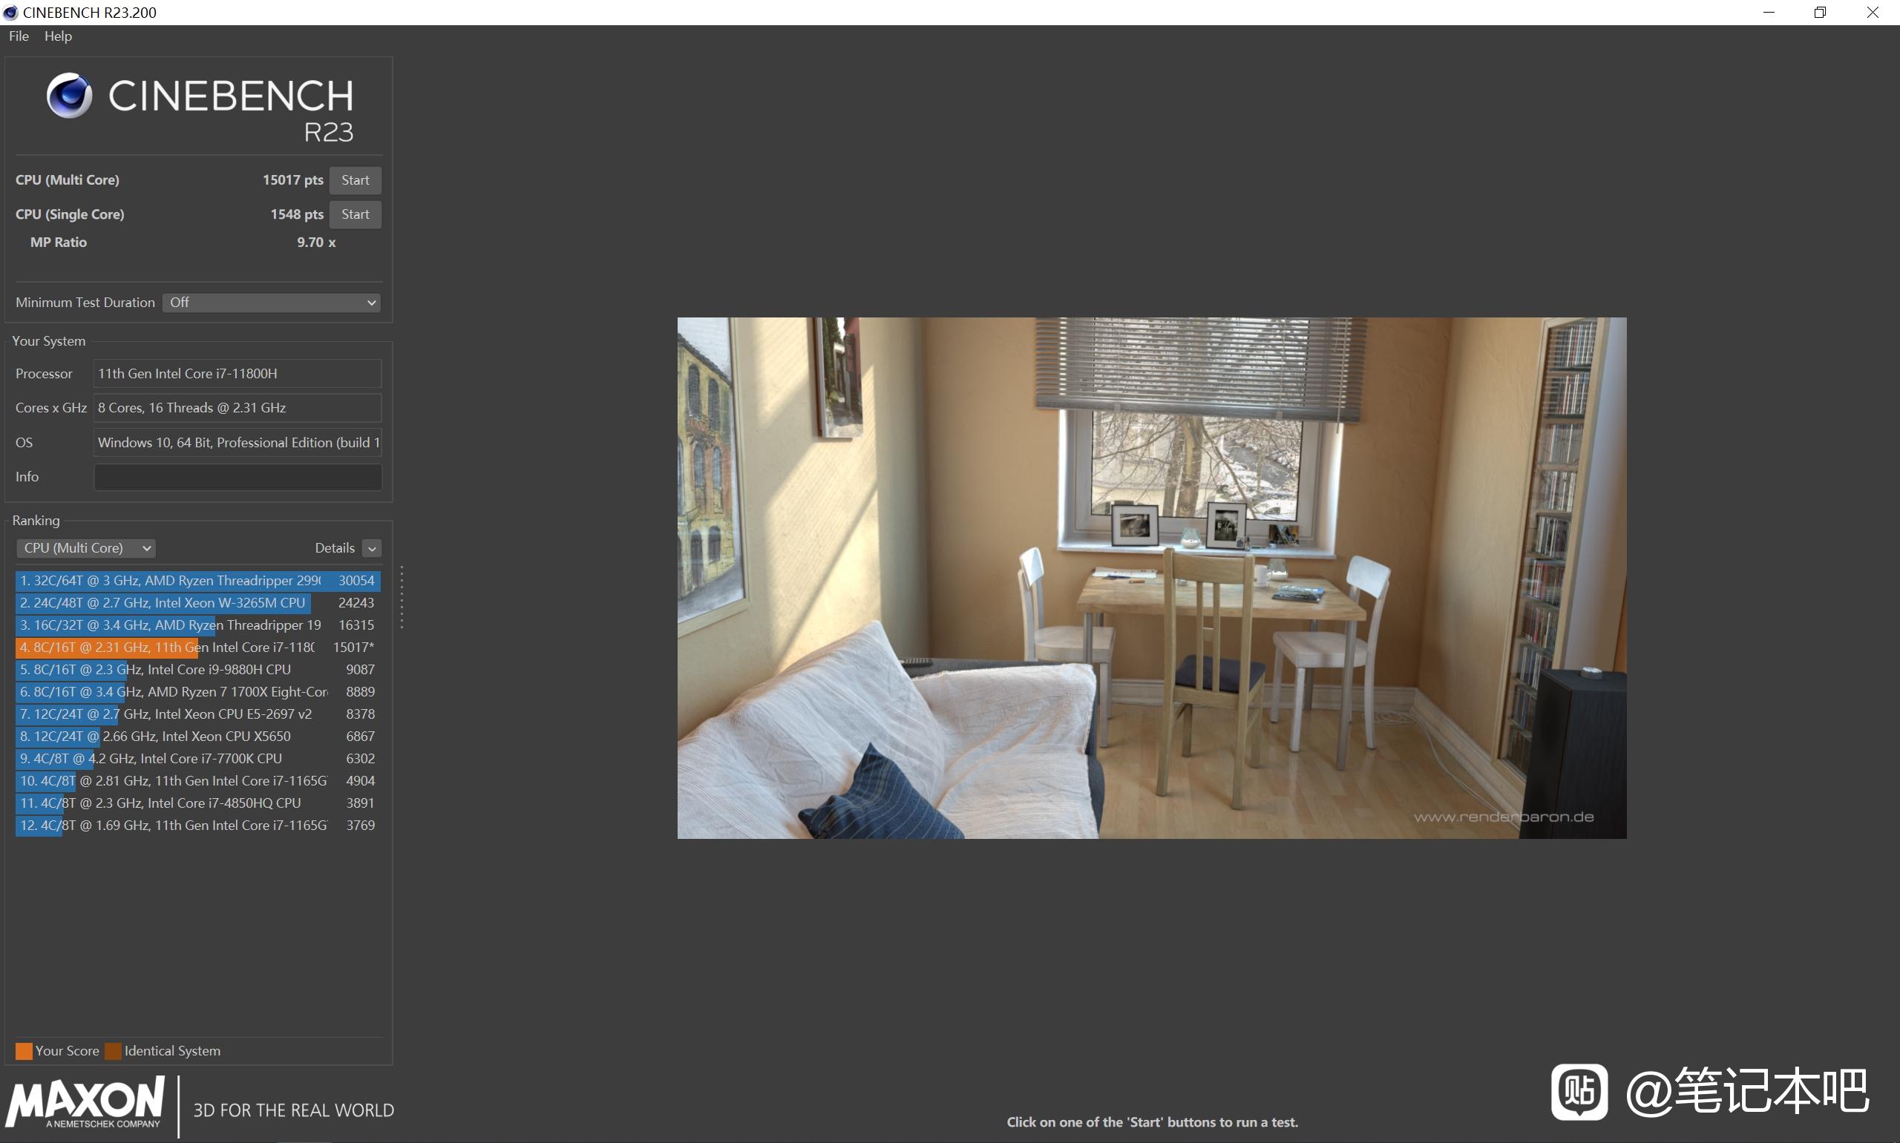
Task: Click the Your Score orange legend swatch
Action: coord(24,1051)
